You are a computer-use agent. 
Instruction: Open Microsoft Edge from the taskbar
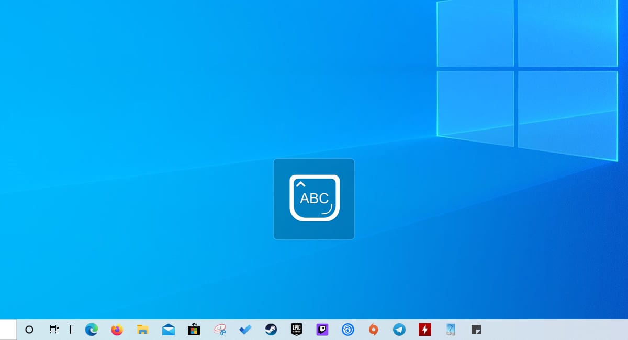[91, 330]
